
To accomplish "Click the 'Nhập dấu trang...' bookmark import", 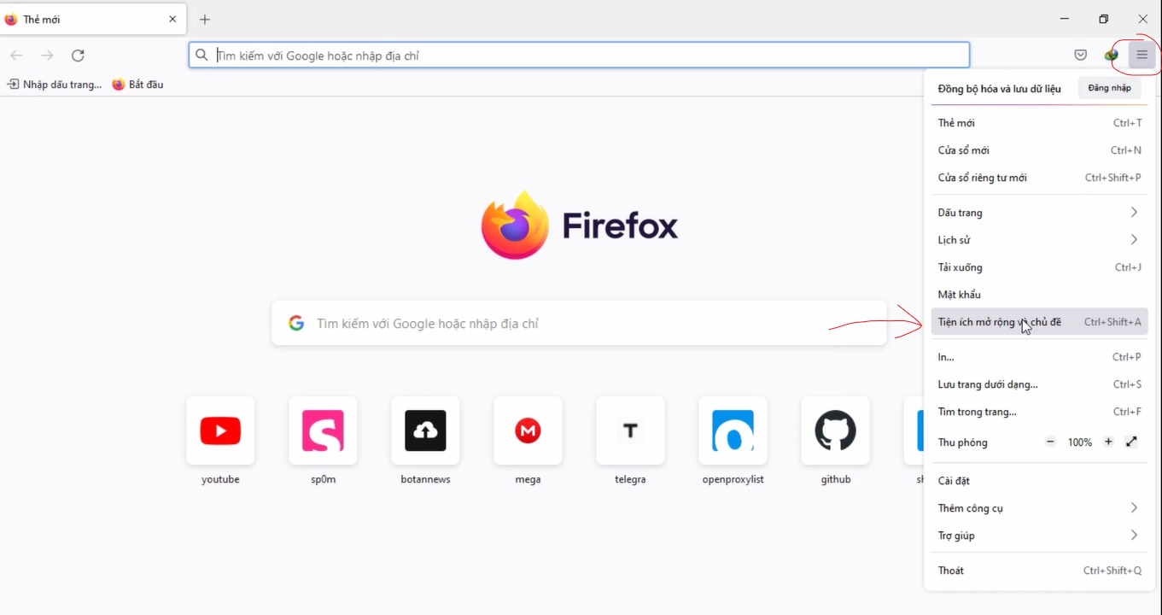I will click(54, 85).
